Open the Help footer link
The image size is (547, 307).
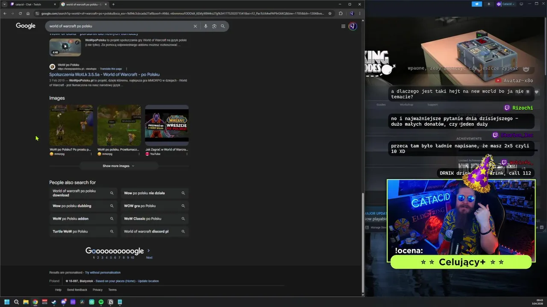tap(58, 290)
